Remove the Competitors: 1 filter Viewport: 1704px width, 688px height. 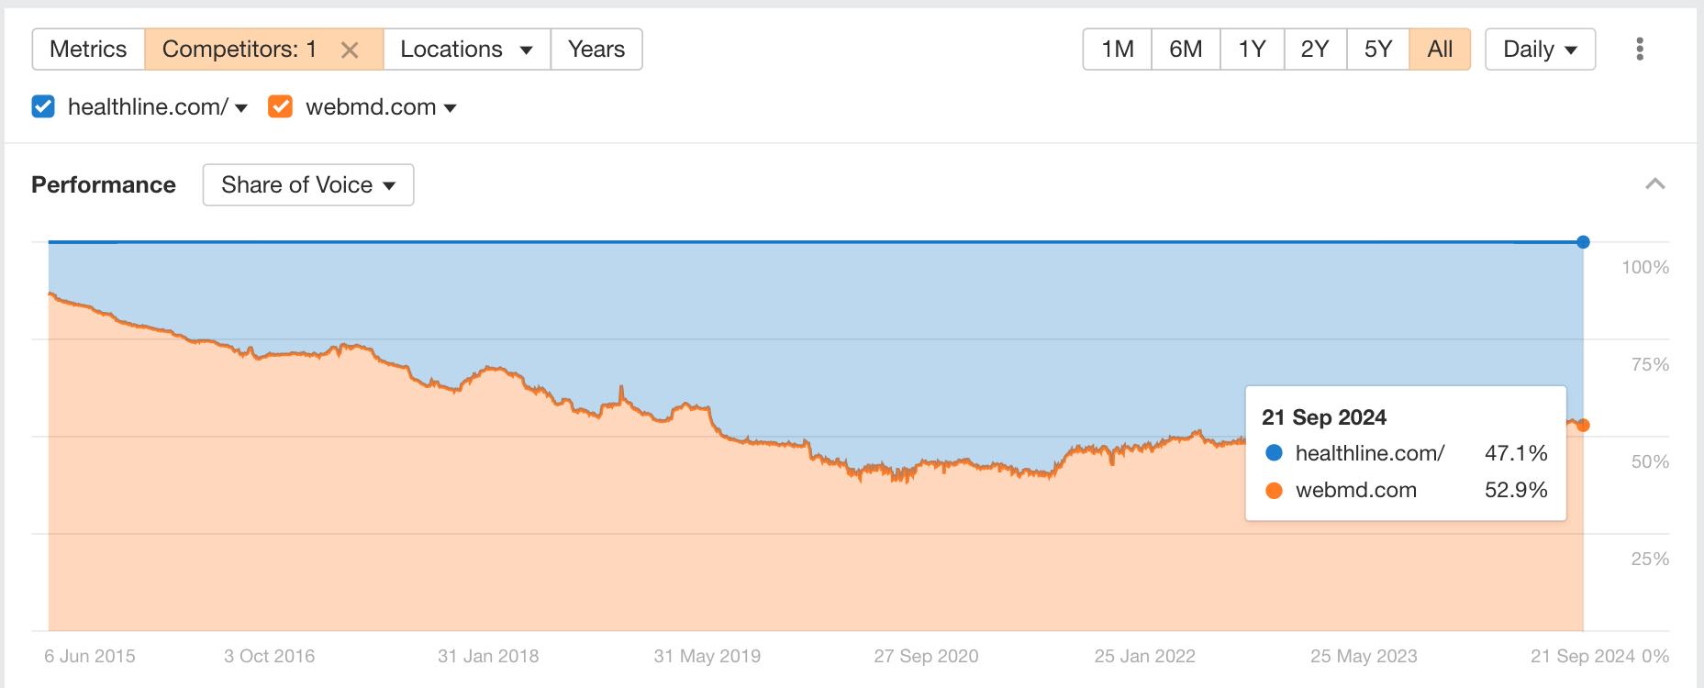coord(349,50)
